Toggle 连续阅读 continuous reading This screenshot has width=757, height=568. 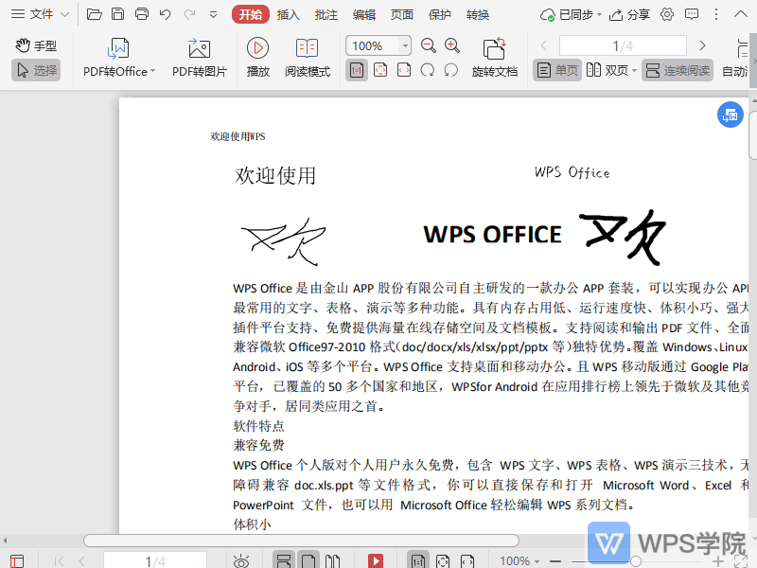(678, 70)
